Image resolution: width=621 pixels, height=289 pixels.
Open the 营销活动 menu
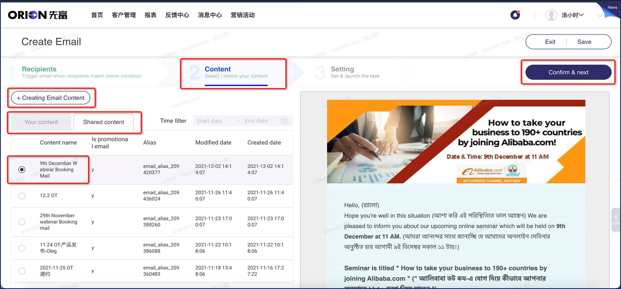pyautogui.click(x=243, y=15)
